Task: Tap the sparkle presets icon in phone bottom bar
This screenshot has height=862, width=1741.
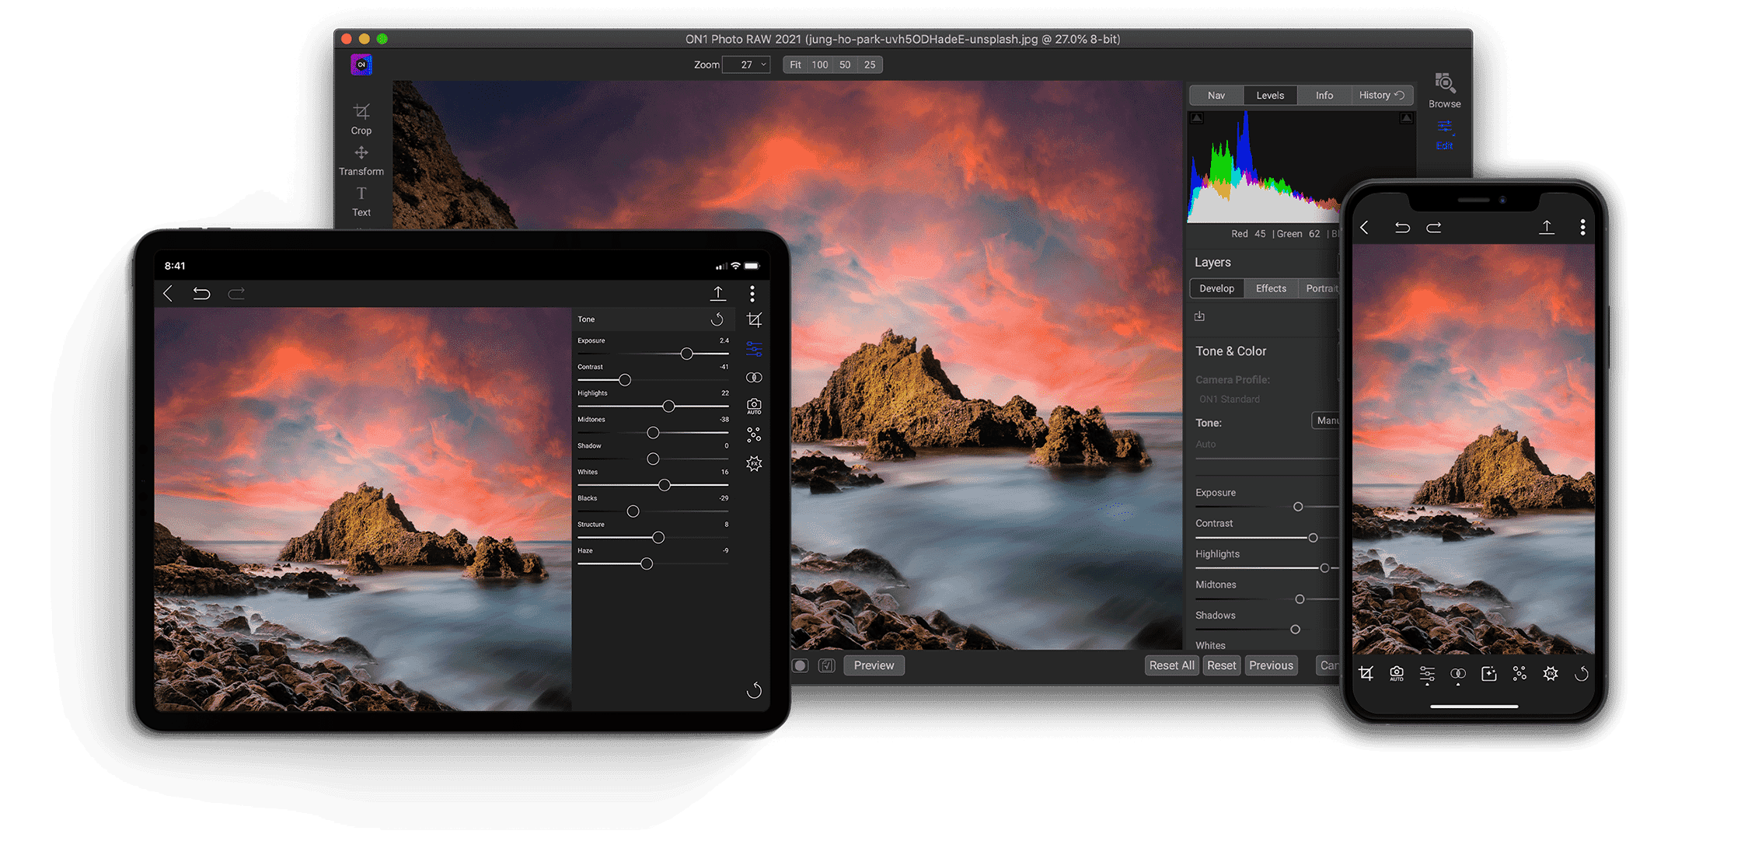Action: tap(1489, 674)
